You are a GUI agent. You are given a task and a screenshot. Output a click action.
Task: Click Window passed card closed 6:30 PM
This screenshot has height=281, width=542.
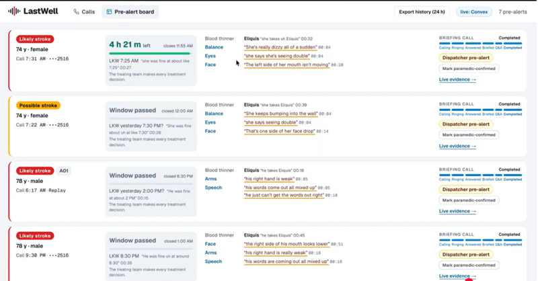click(x=151, y=192)
